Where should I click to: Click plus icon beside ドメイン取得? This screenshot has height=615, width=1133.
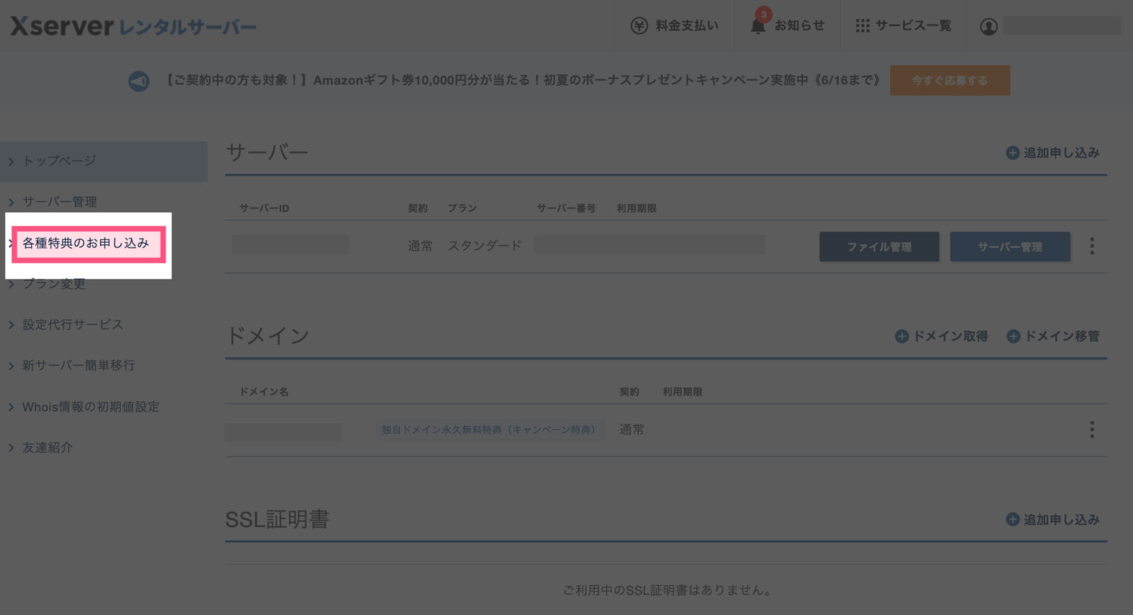(x=901, y=336)
